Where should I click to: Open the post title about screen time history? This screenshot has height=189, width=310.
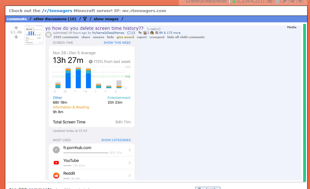[94, 28]
